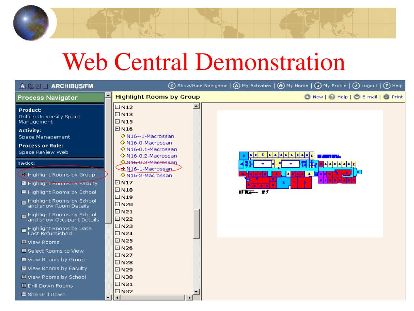
Task: Click the building tree scroll right arrow
Action: click(x=189, y=298)
